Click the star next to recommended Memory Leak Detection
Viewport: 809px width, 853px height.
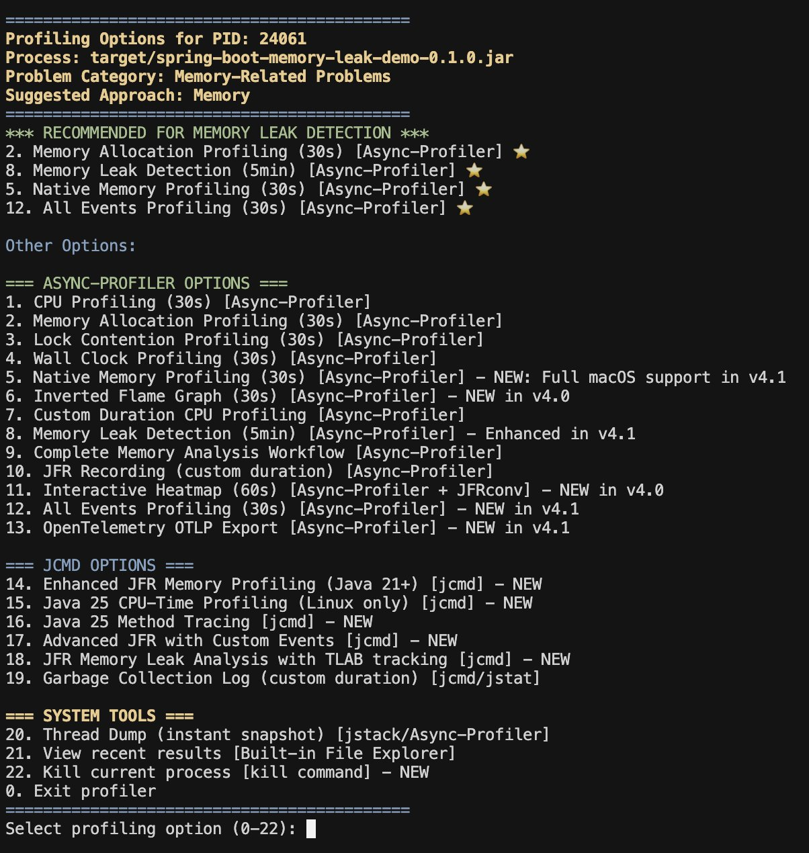click(x=474, y=171)
